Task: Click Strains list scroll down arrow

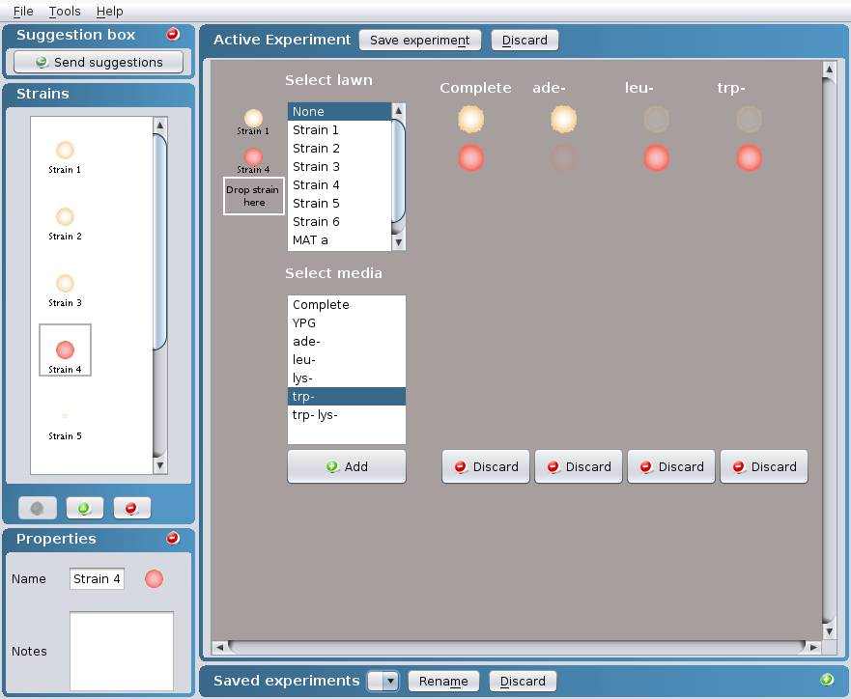Action: (160, 465)
